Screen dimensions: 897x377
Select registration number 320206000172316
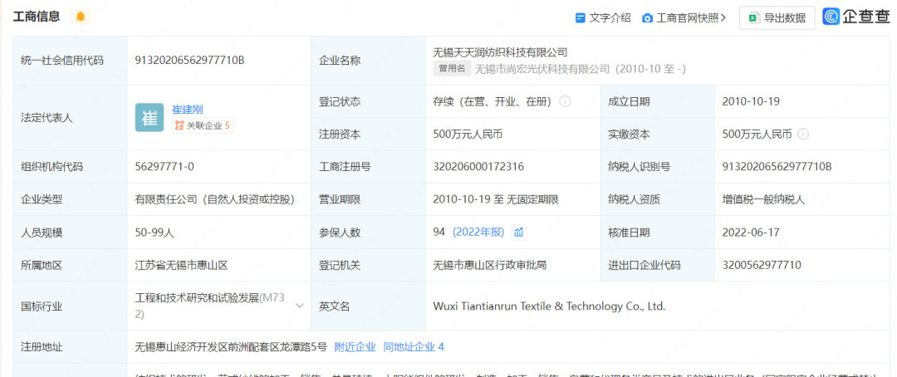pos(479,167)
